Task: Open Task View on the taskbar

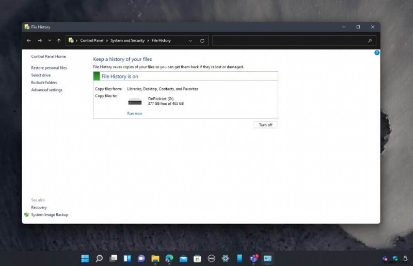Action: pos(113,259)
